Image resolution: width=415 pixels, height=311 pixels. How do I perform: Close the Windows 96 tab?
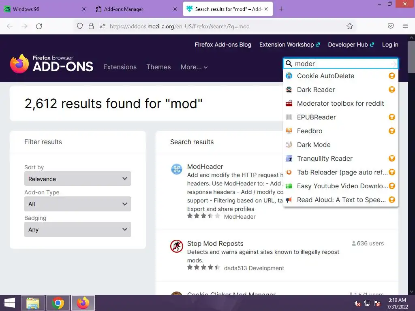83,9
